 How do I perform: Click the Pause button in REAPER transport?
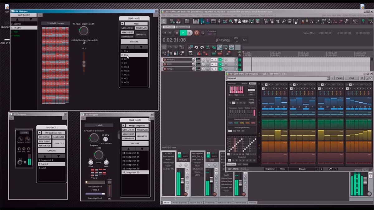189,33
